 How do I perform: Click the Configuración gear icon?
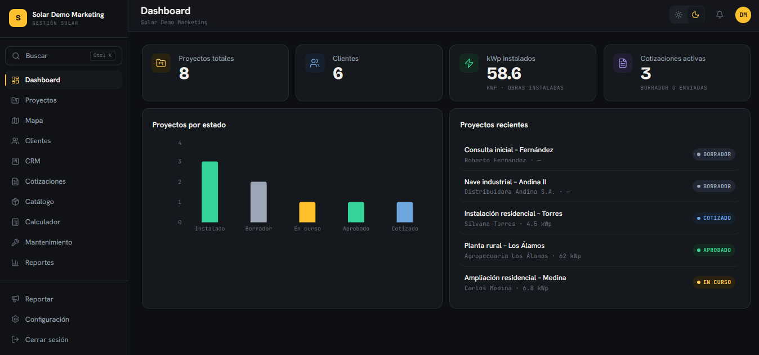coord(15,319)
